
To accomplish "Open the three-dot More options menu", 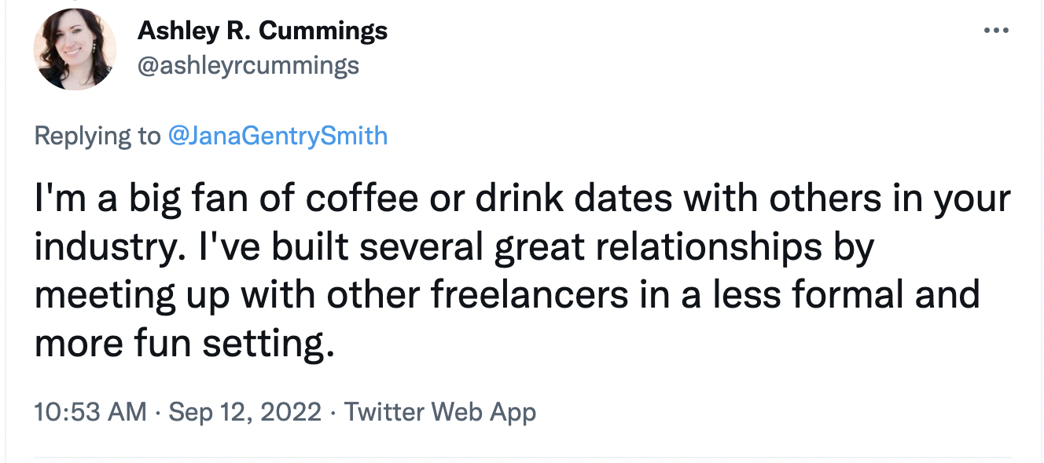I will click(995, 31).
